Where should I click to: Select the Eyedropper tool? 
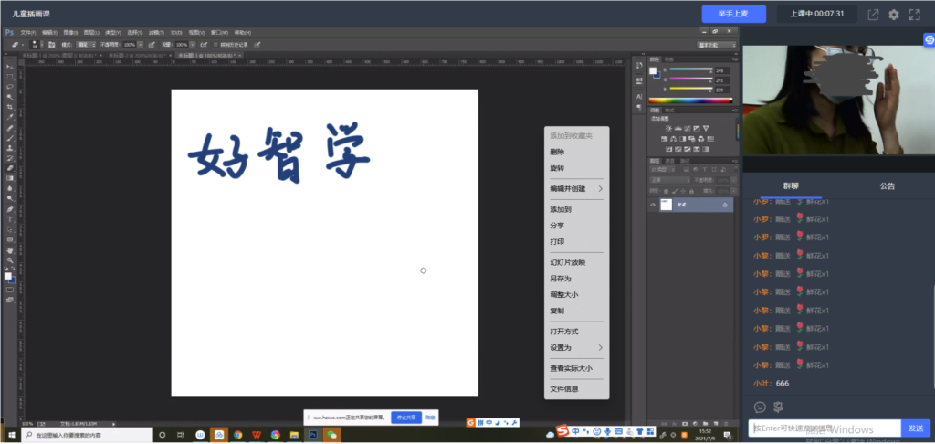[10, 117]
